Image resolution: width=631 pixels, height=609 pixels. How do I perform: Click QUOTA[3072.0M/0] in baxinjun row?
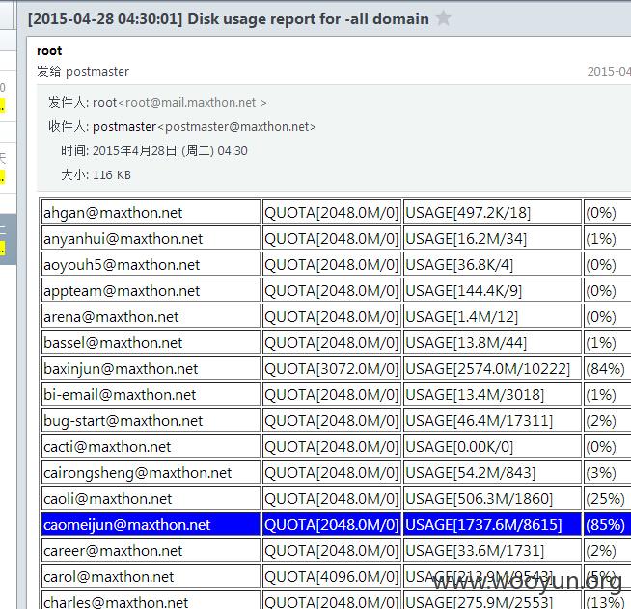click(332, 369)
